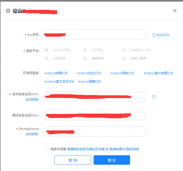Select the Web服务 radio button

46,58
